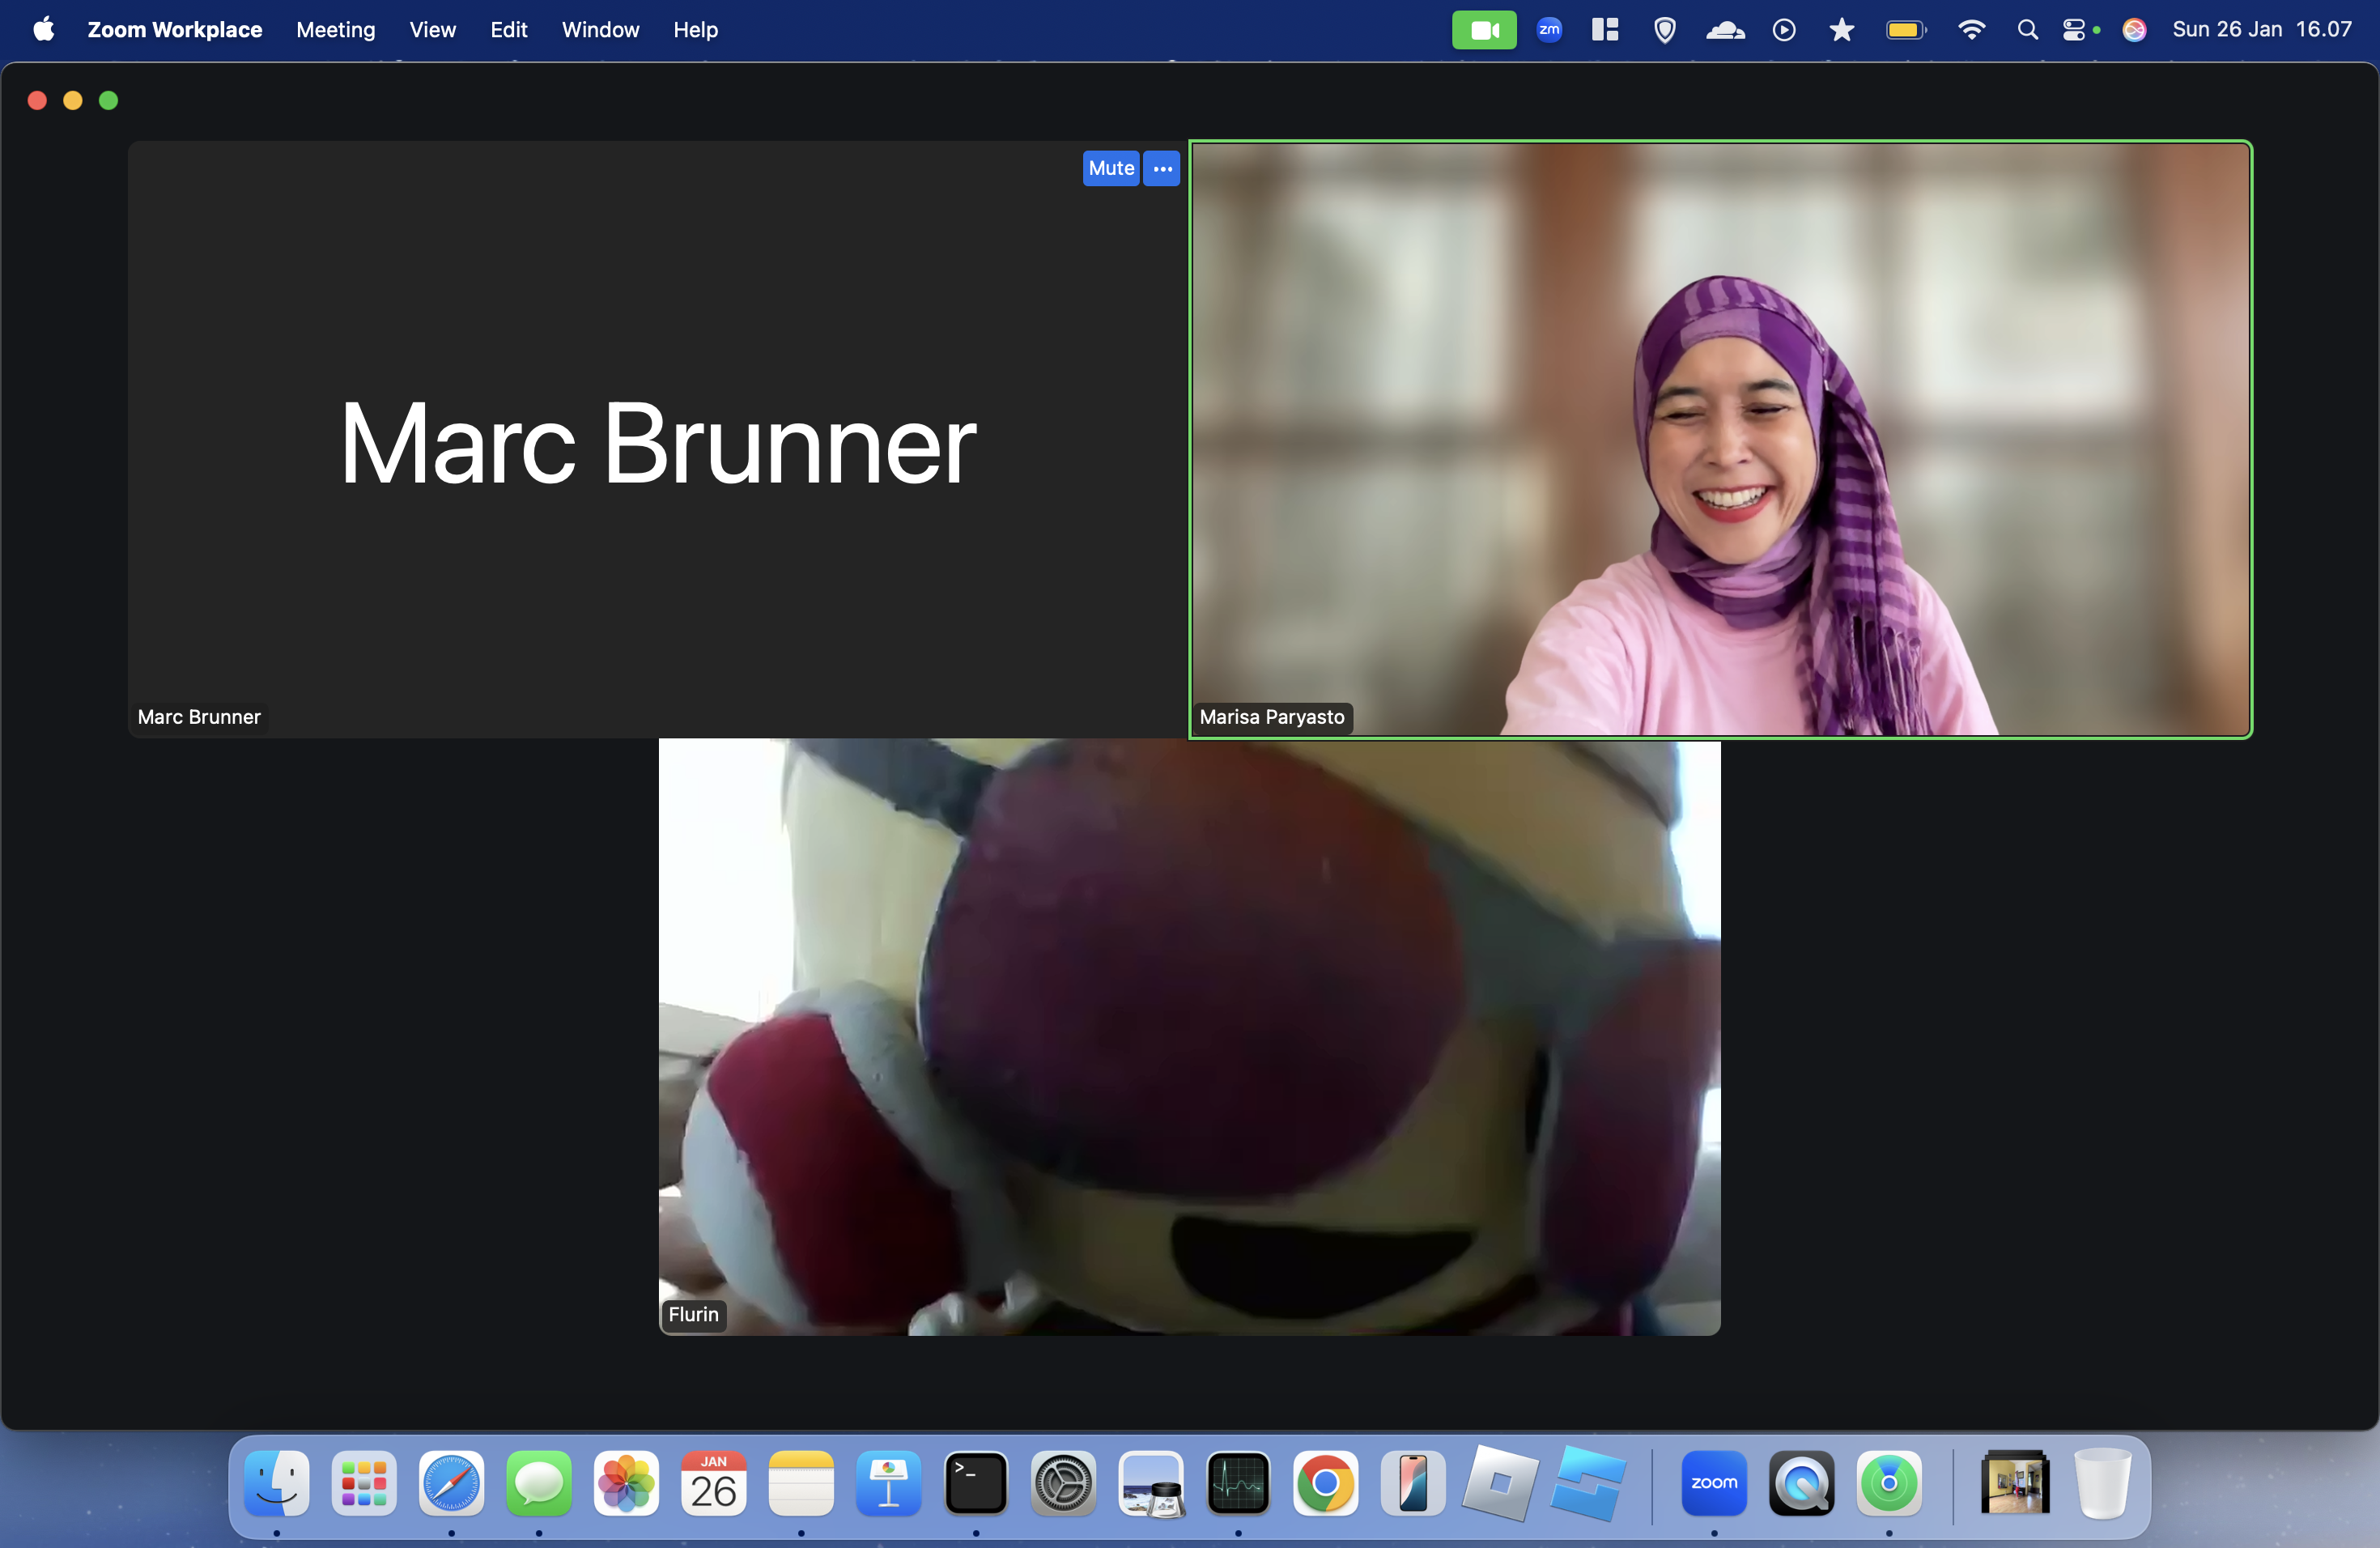Image resolution: width=2380 pixels, height=1548 pixels.
Task: Click the green camera-in-use indicator in menu bar
Action: [1484, 30]
